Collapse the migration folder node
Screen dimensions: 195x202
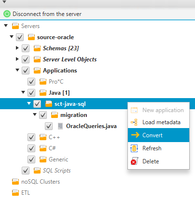pos(35,115)
